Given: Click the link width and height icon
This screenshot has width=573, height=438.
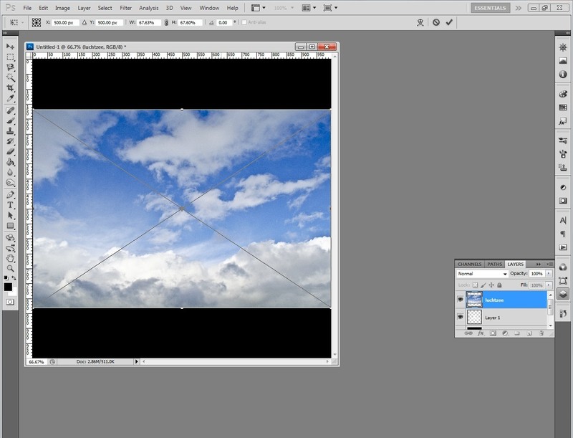Looking at the screenshot, I should (x=166, y=22).
